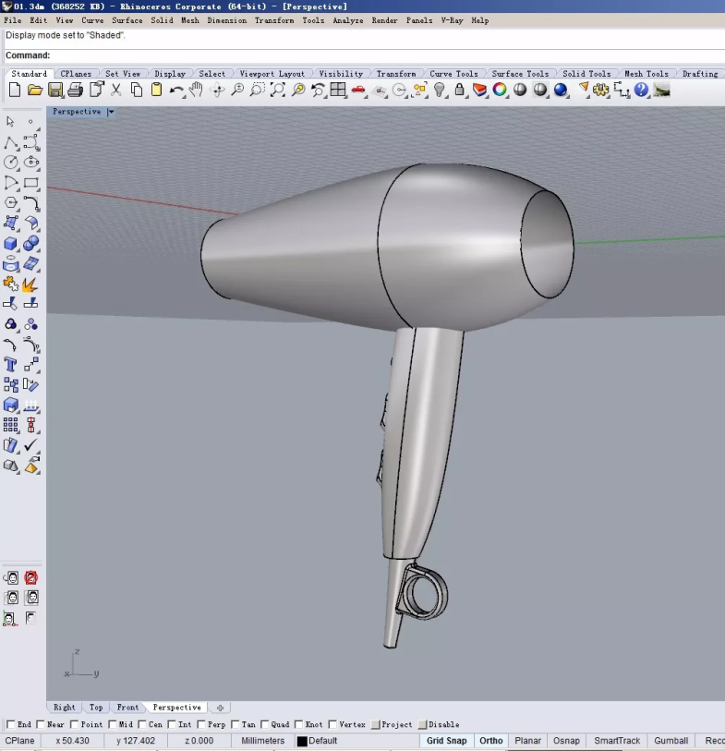Select the Circle drawing tool
Screen dimensions: 725x751
coord(11,163)
